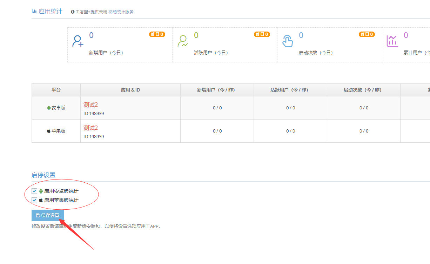Screen dimensions: 430x264
Task: Click the Android robot icon in 安卓版 row
Action: [49, 108]
